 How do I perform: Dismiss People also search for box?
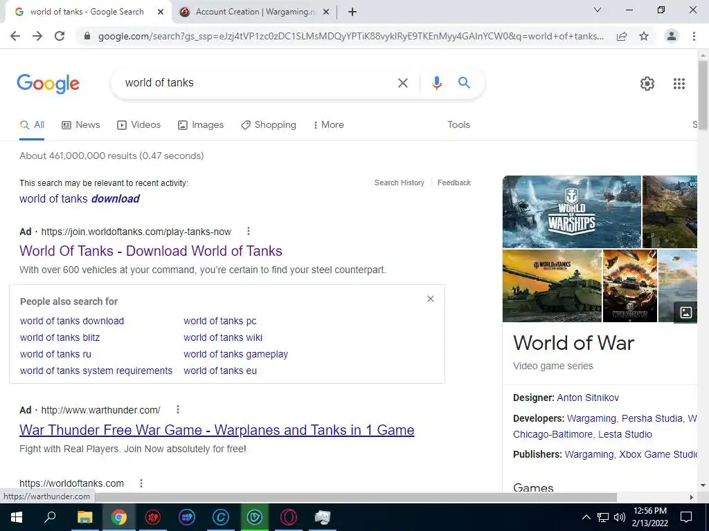431,299
